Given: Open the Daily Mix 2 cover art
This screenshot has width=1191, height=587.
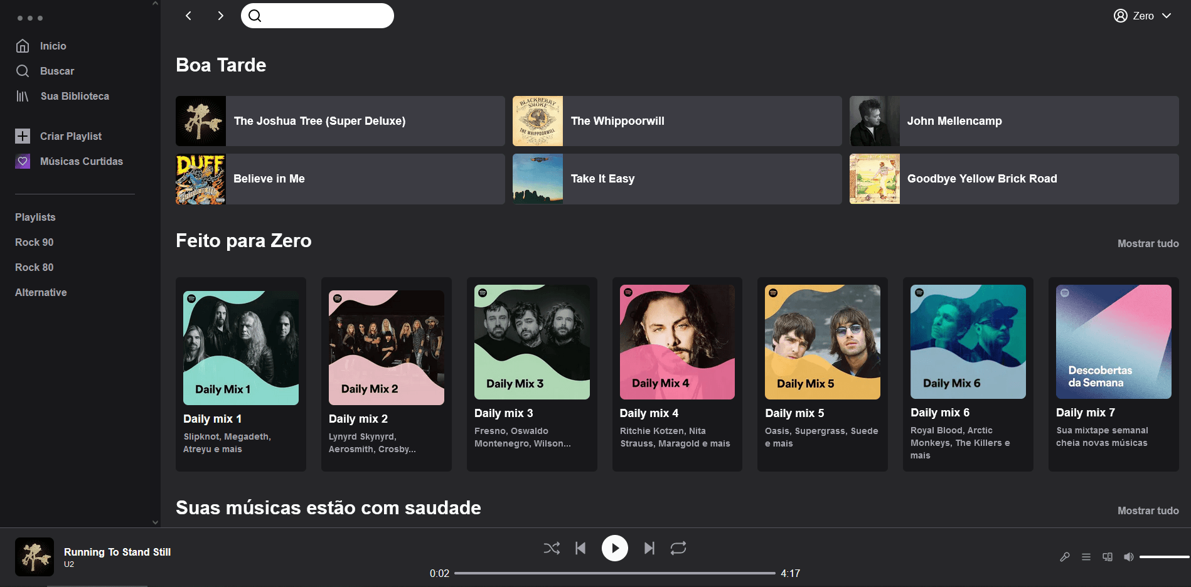Looking at the screenshot, I should point(387,347).
